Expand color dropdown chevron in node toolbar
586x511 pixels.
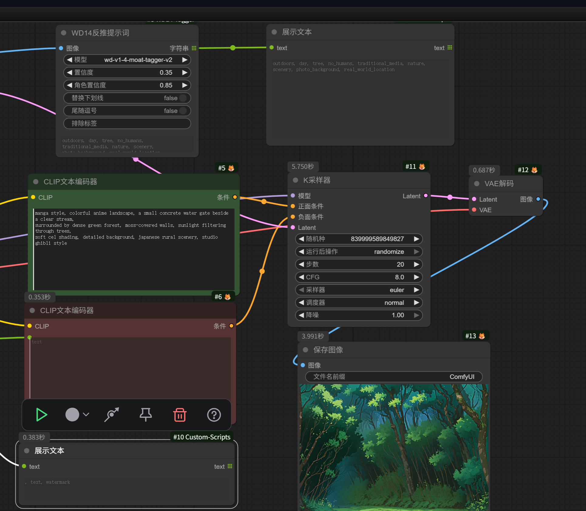tap(86, 415)
